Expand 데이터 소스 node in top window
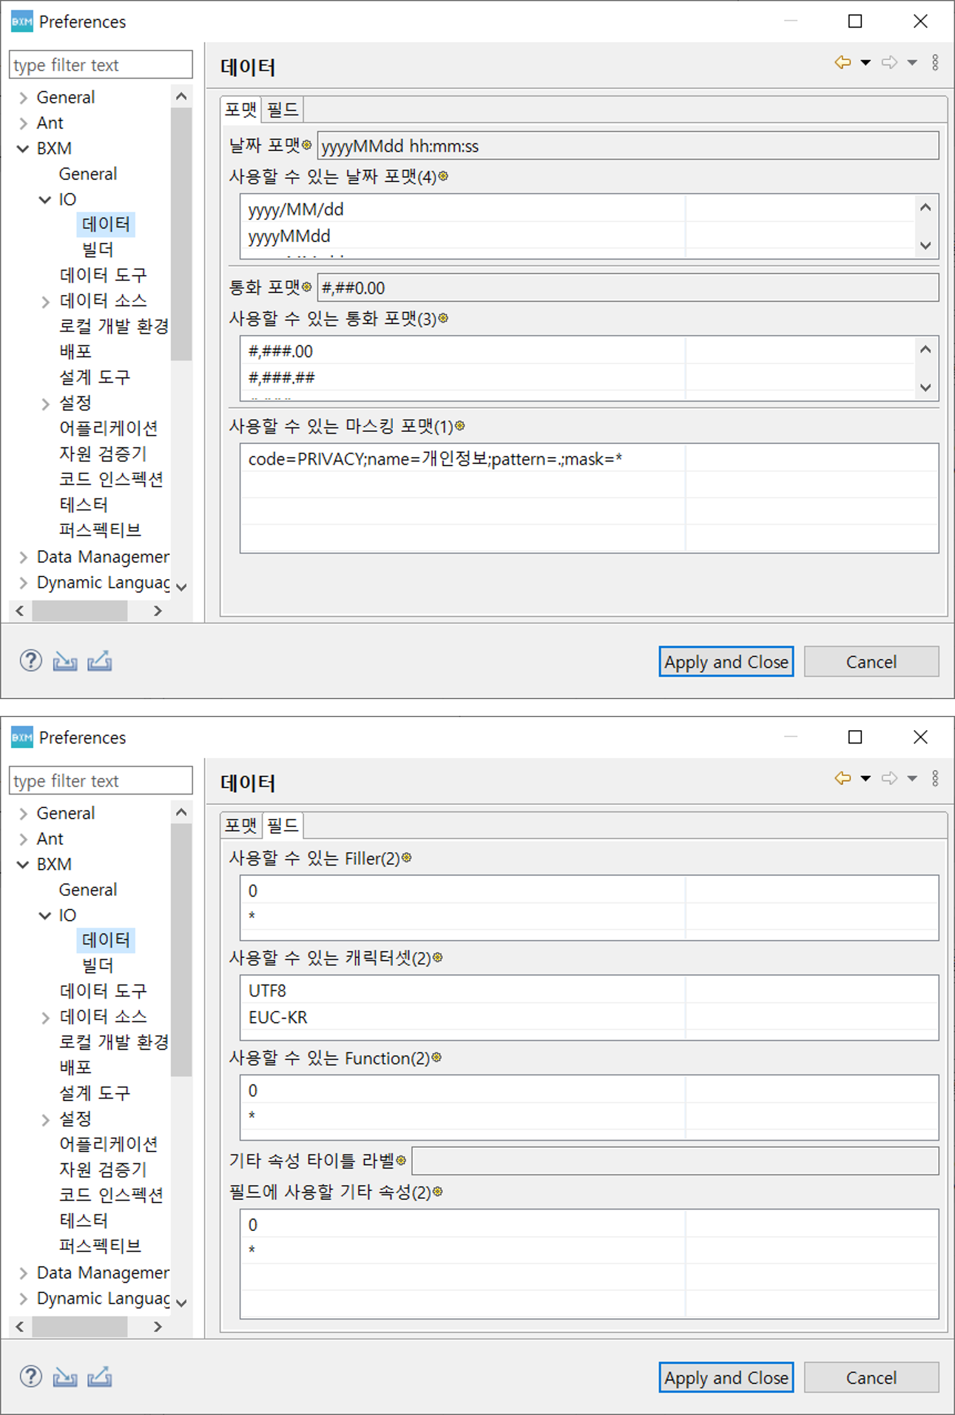 [x=45, y=301]
